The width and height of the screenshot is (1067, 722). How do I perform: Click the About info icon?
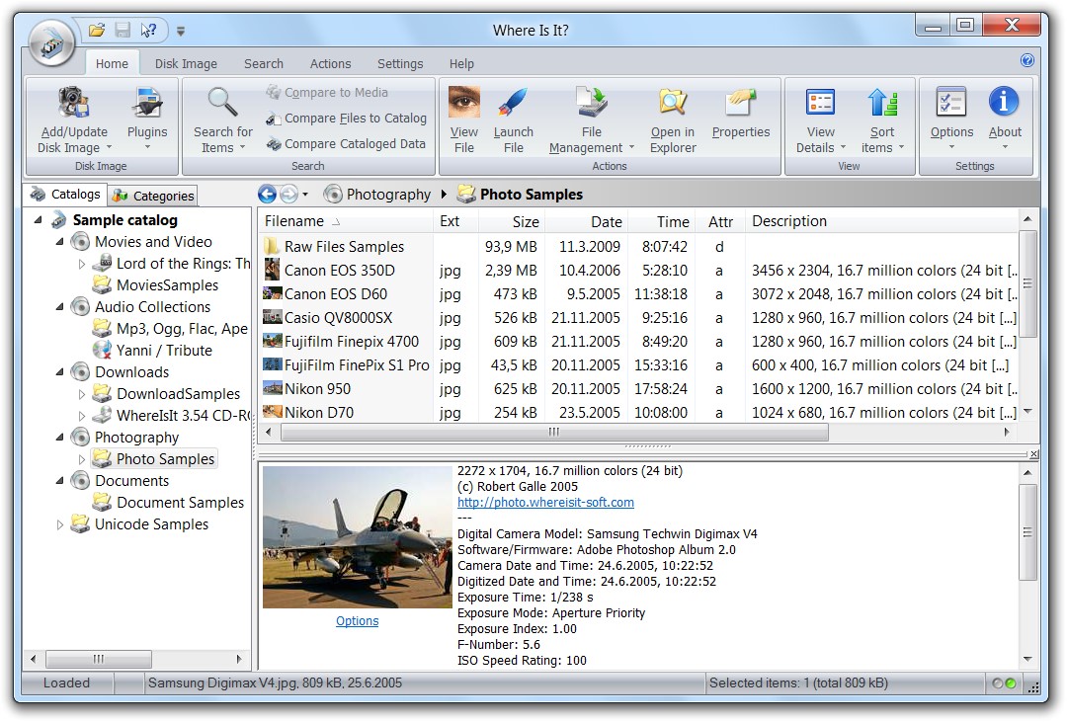pyautogui.click(x=1005, y=103)
